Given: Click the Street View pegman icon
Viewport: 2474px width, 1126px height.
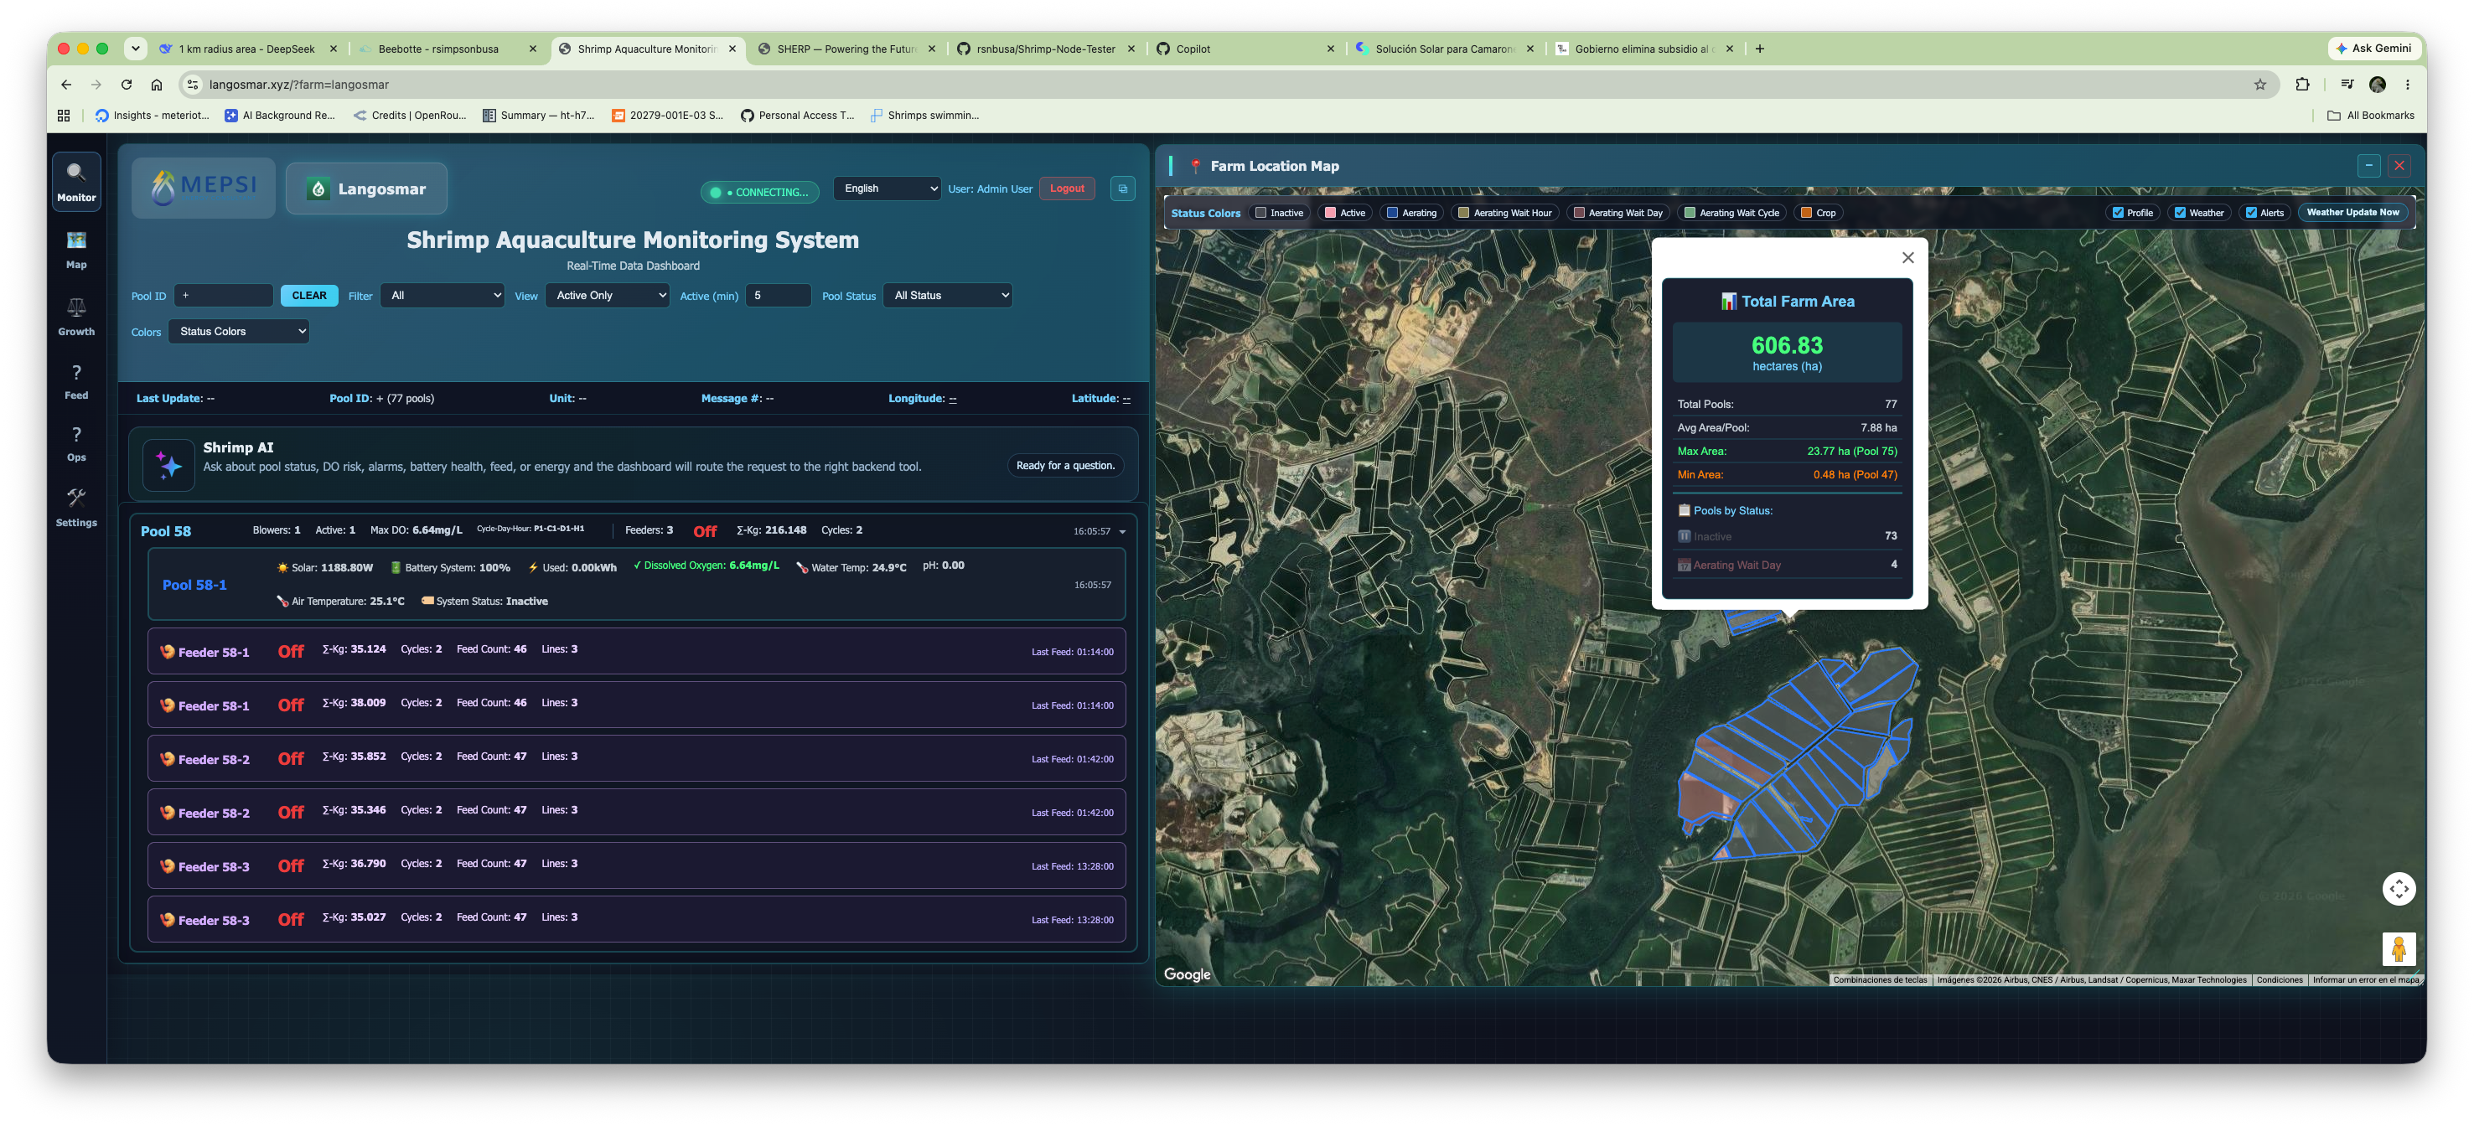Looking at the screenshot, I should coord(2398,948).
